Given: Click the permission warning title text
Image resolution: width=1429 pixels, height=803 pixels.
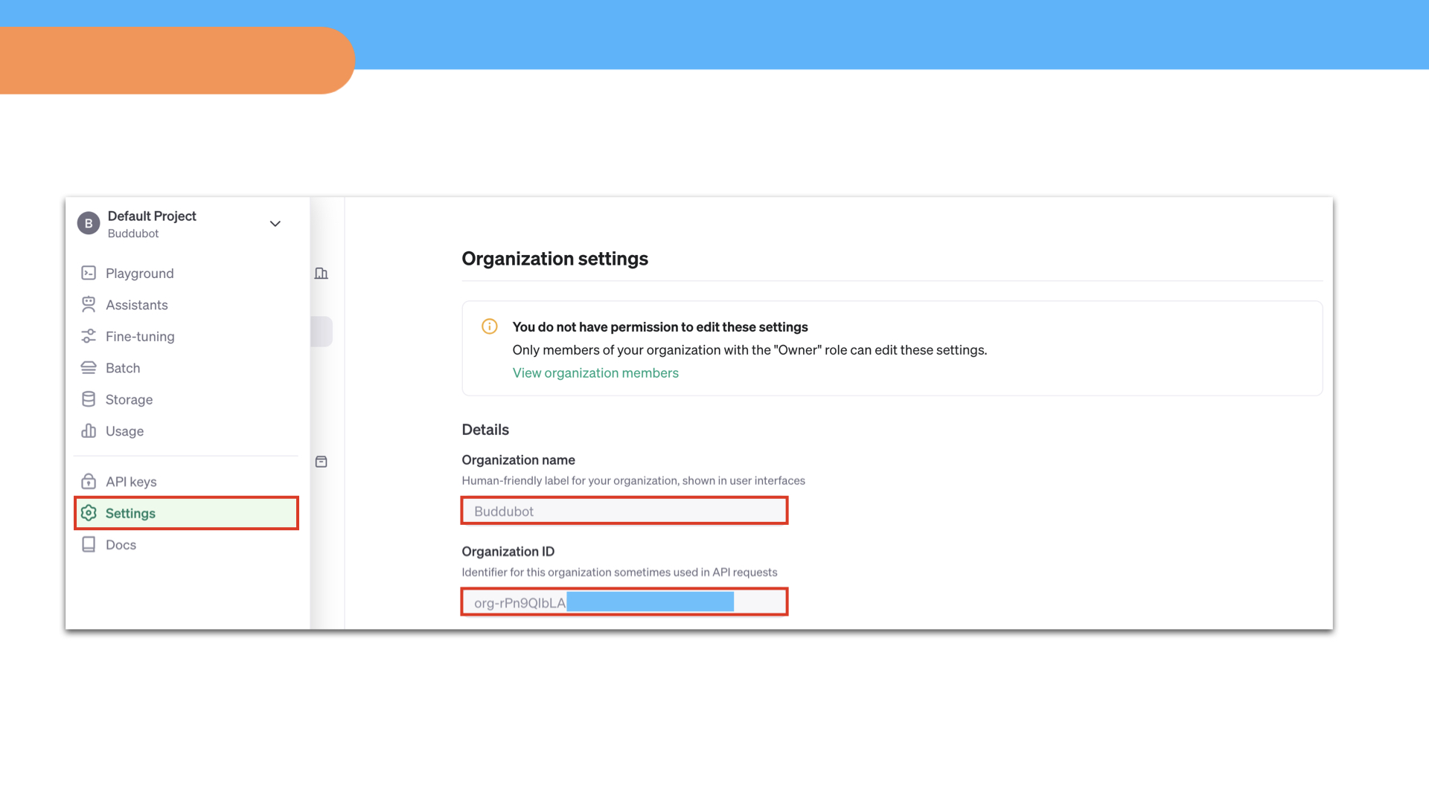Looking at the screenshot, I should pyautogui.click(x=660, y=326).
